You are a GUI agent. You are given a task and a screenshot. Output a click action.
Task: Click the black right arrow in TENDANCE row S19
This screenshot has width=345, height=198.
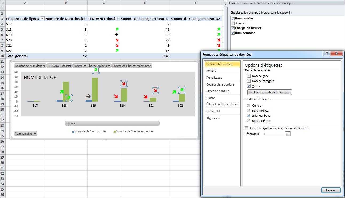coord(117,35)
